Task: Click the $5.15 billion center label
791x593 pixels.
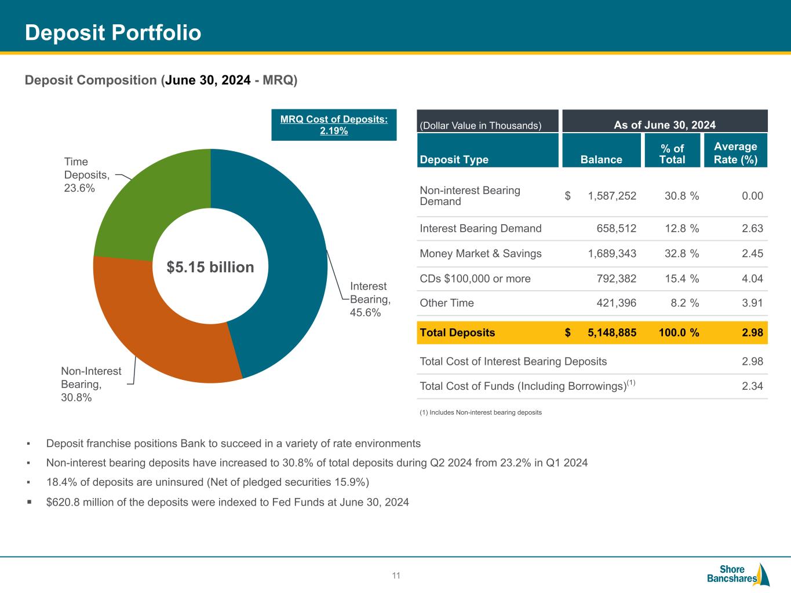Action: coord(210,267)
